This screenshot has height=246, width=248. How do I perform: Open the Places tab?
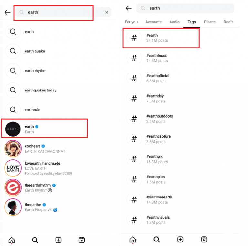pyautogui.click(x=210, y=22)
